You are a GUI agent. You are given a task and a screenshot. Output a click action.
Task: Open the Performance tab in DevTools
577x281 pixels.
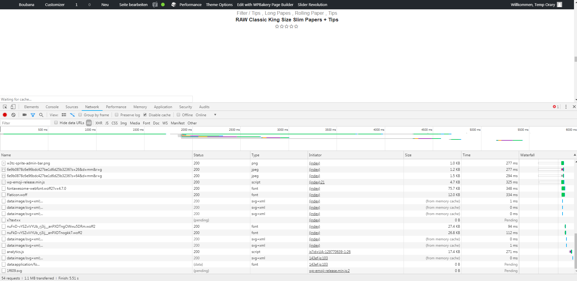(x=116, y=107)
